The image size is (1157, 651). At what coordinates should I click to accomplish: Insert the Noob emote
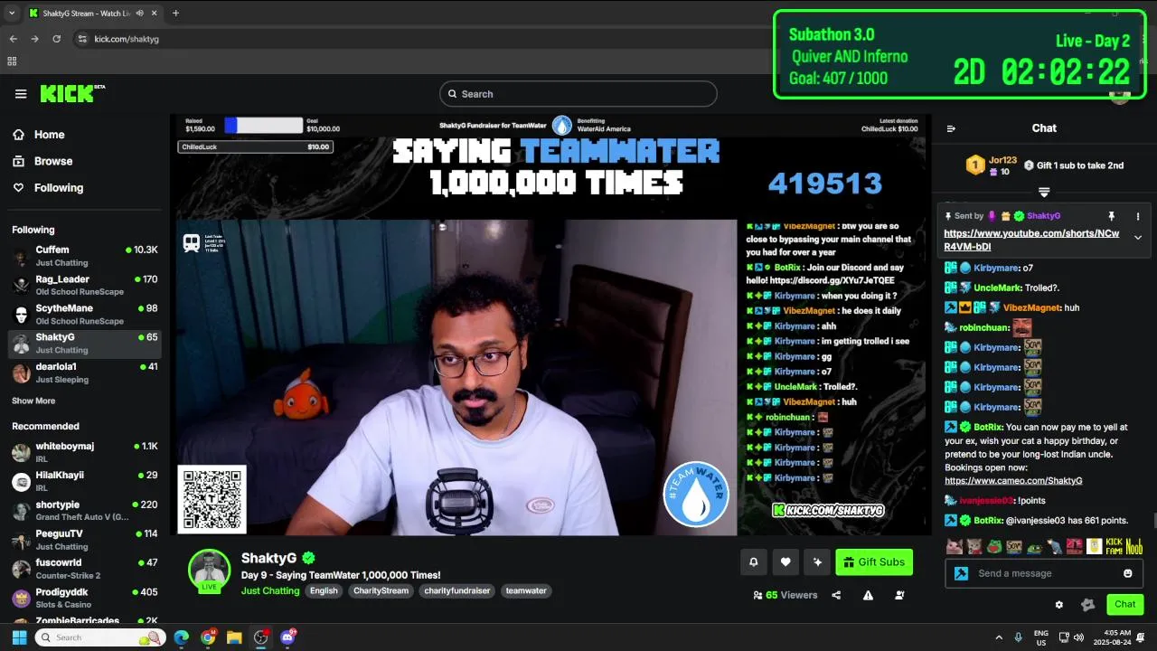tap(1133, 546)
